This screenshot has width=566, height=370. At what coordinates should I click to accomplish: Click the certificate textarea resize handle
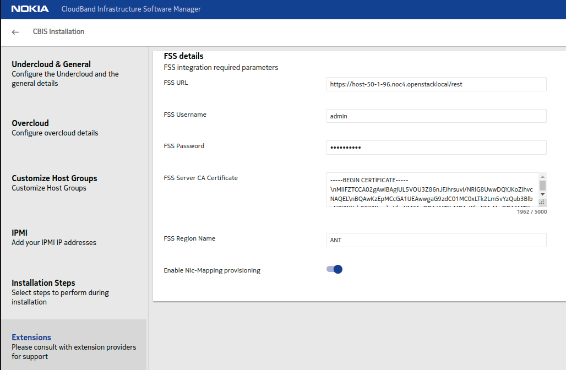[542, 203]
